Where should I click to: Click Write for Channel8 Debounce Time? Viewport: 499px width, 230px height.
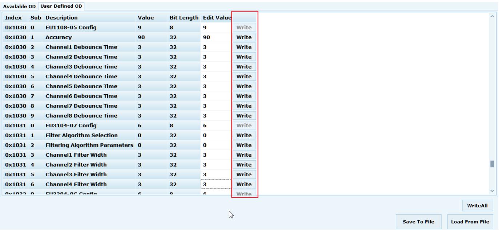(x=244, y=116)
